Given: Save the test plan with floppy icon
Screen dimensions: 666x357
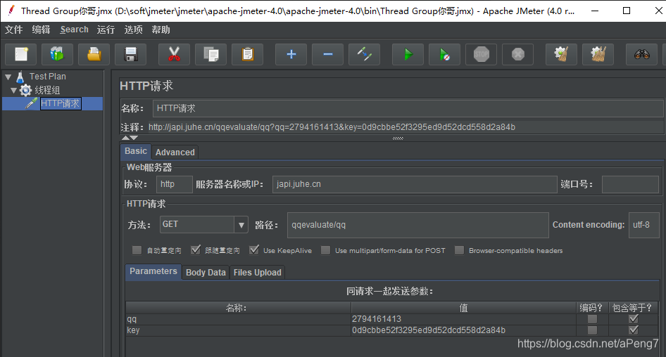Looking at the screenshot, I should 130,54.
